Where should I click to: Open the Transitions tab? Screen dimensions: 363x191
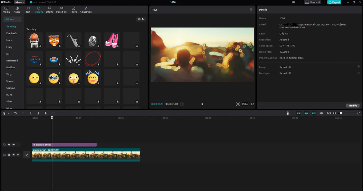point(62,10)
